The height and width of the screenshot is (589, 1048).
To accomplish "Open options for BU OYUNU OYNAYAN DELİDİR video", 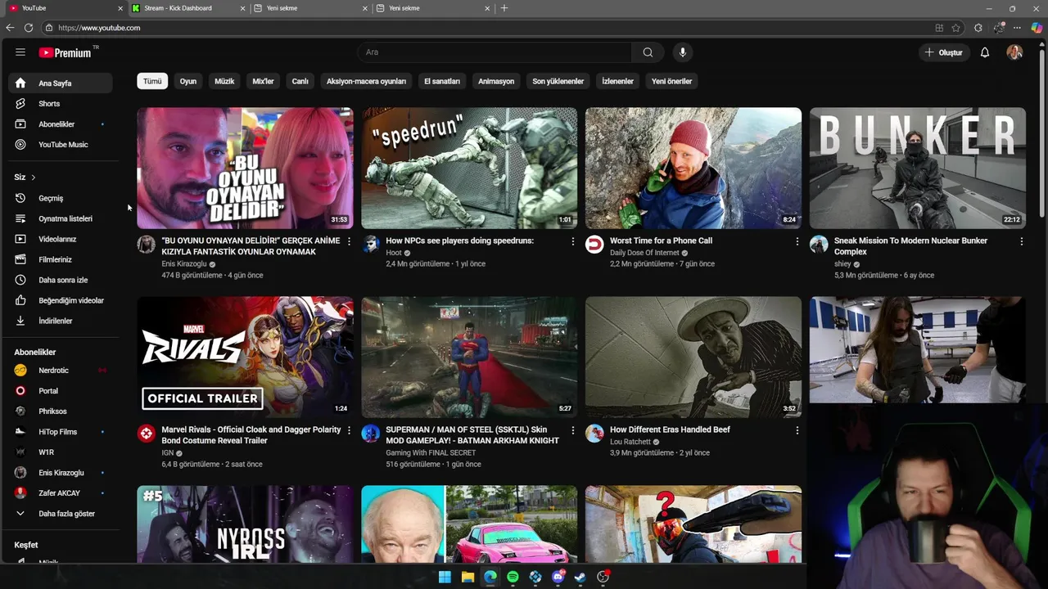I will [x=349, y=241].
